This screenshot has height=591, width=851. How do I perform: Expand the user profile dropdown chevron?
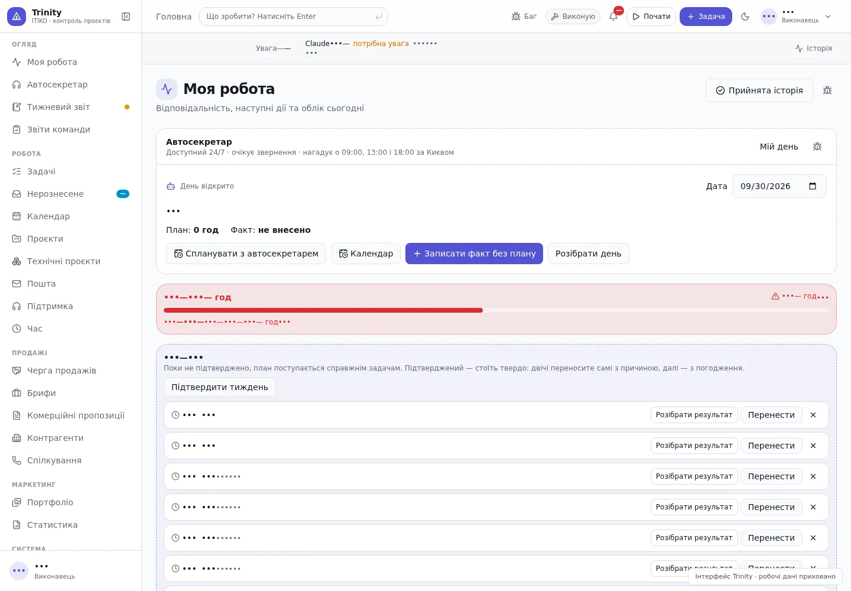click(828, 17)
